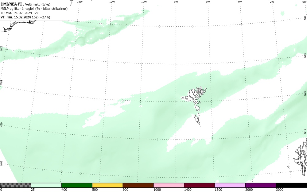The width and height of the screenshot is (307, 192).
Task: Click the legend value "1500"
Action: click(x=218, y=190)
